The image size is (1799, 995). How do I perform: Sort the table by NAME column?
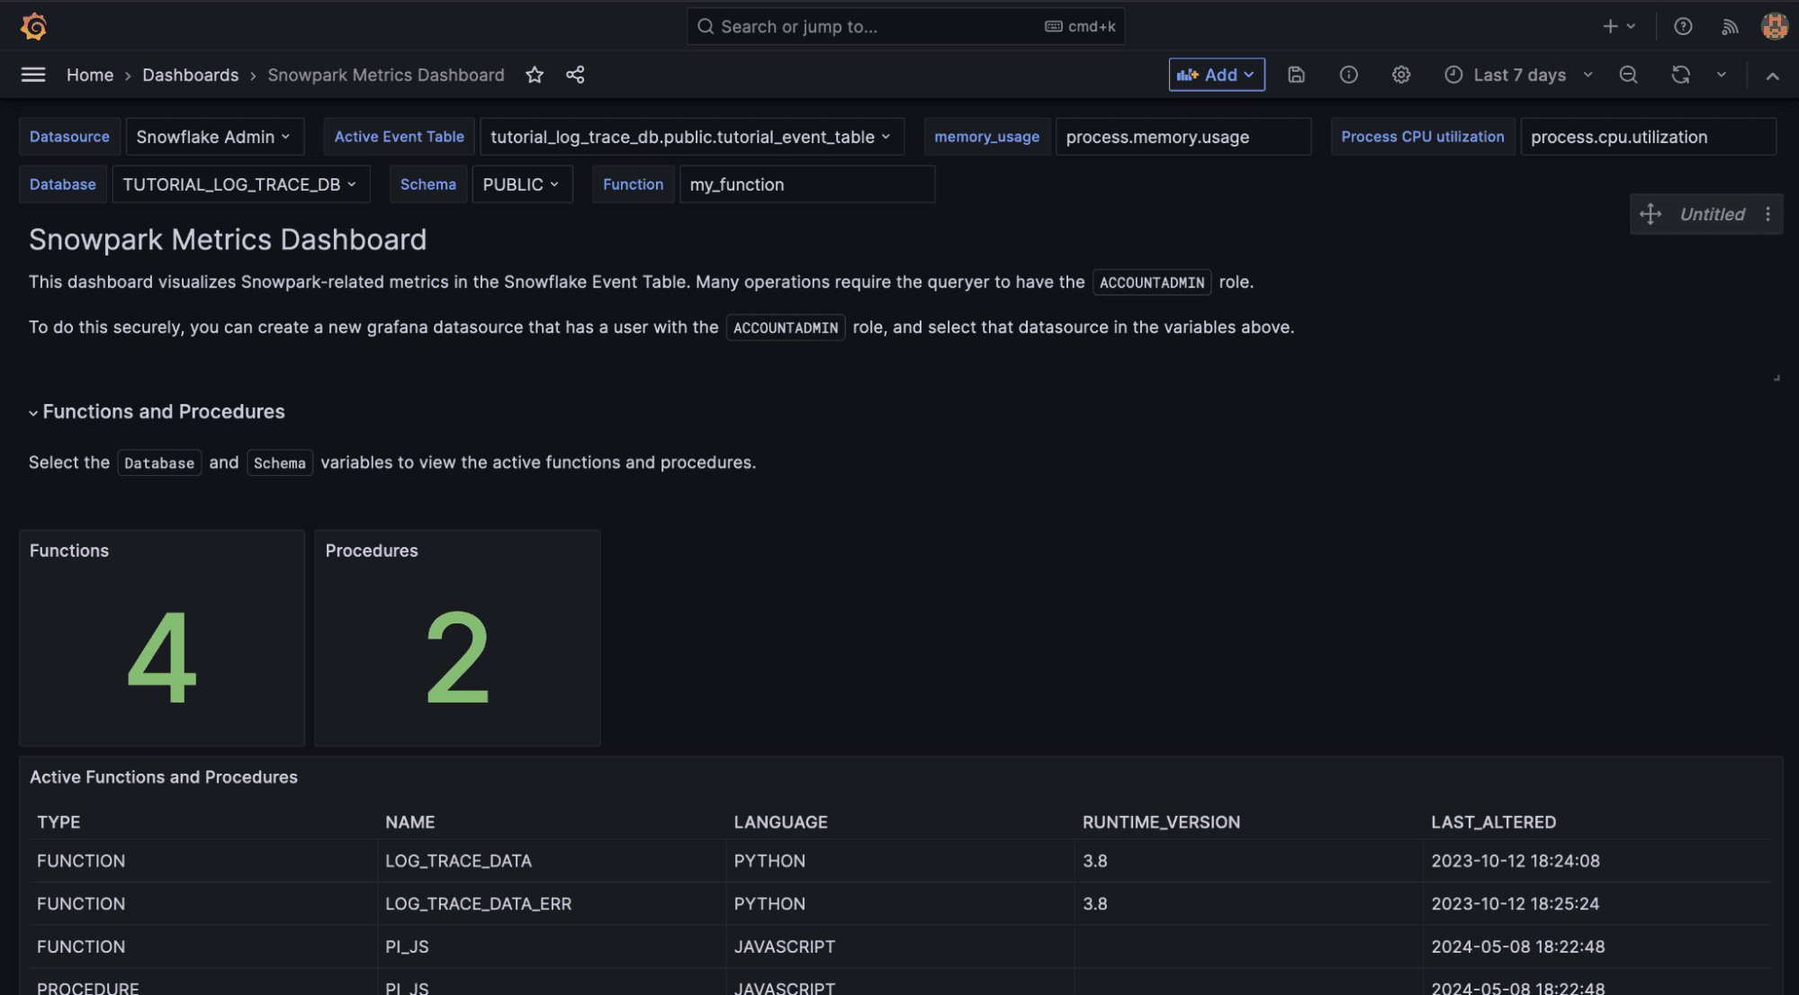click(410, 822)
